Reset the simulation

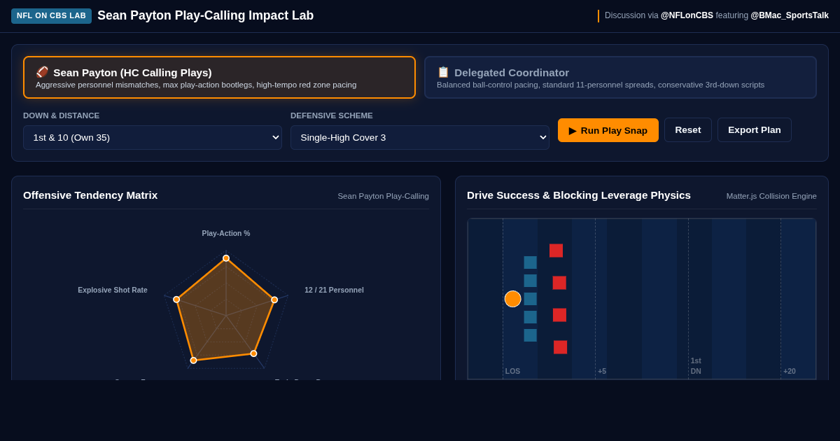(688, 130)
